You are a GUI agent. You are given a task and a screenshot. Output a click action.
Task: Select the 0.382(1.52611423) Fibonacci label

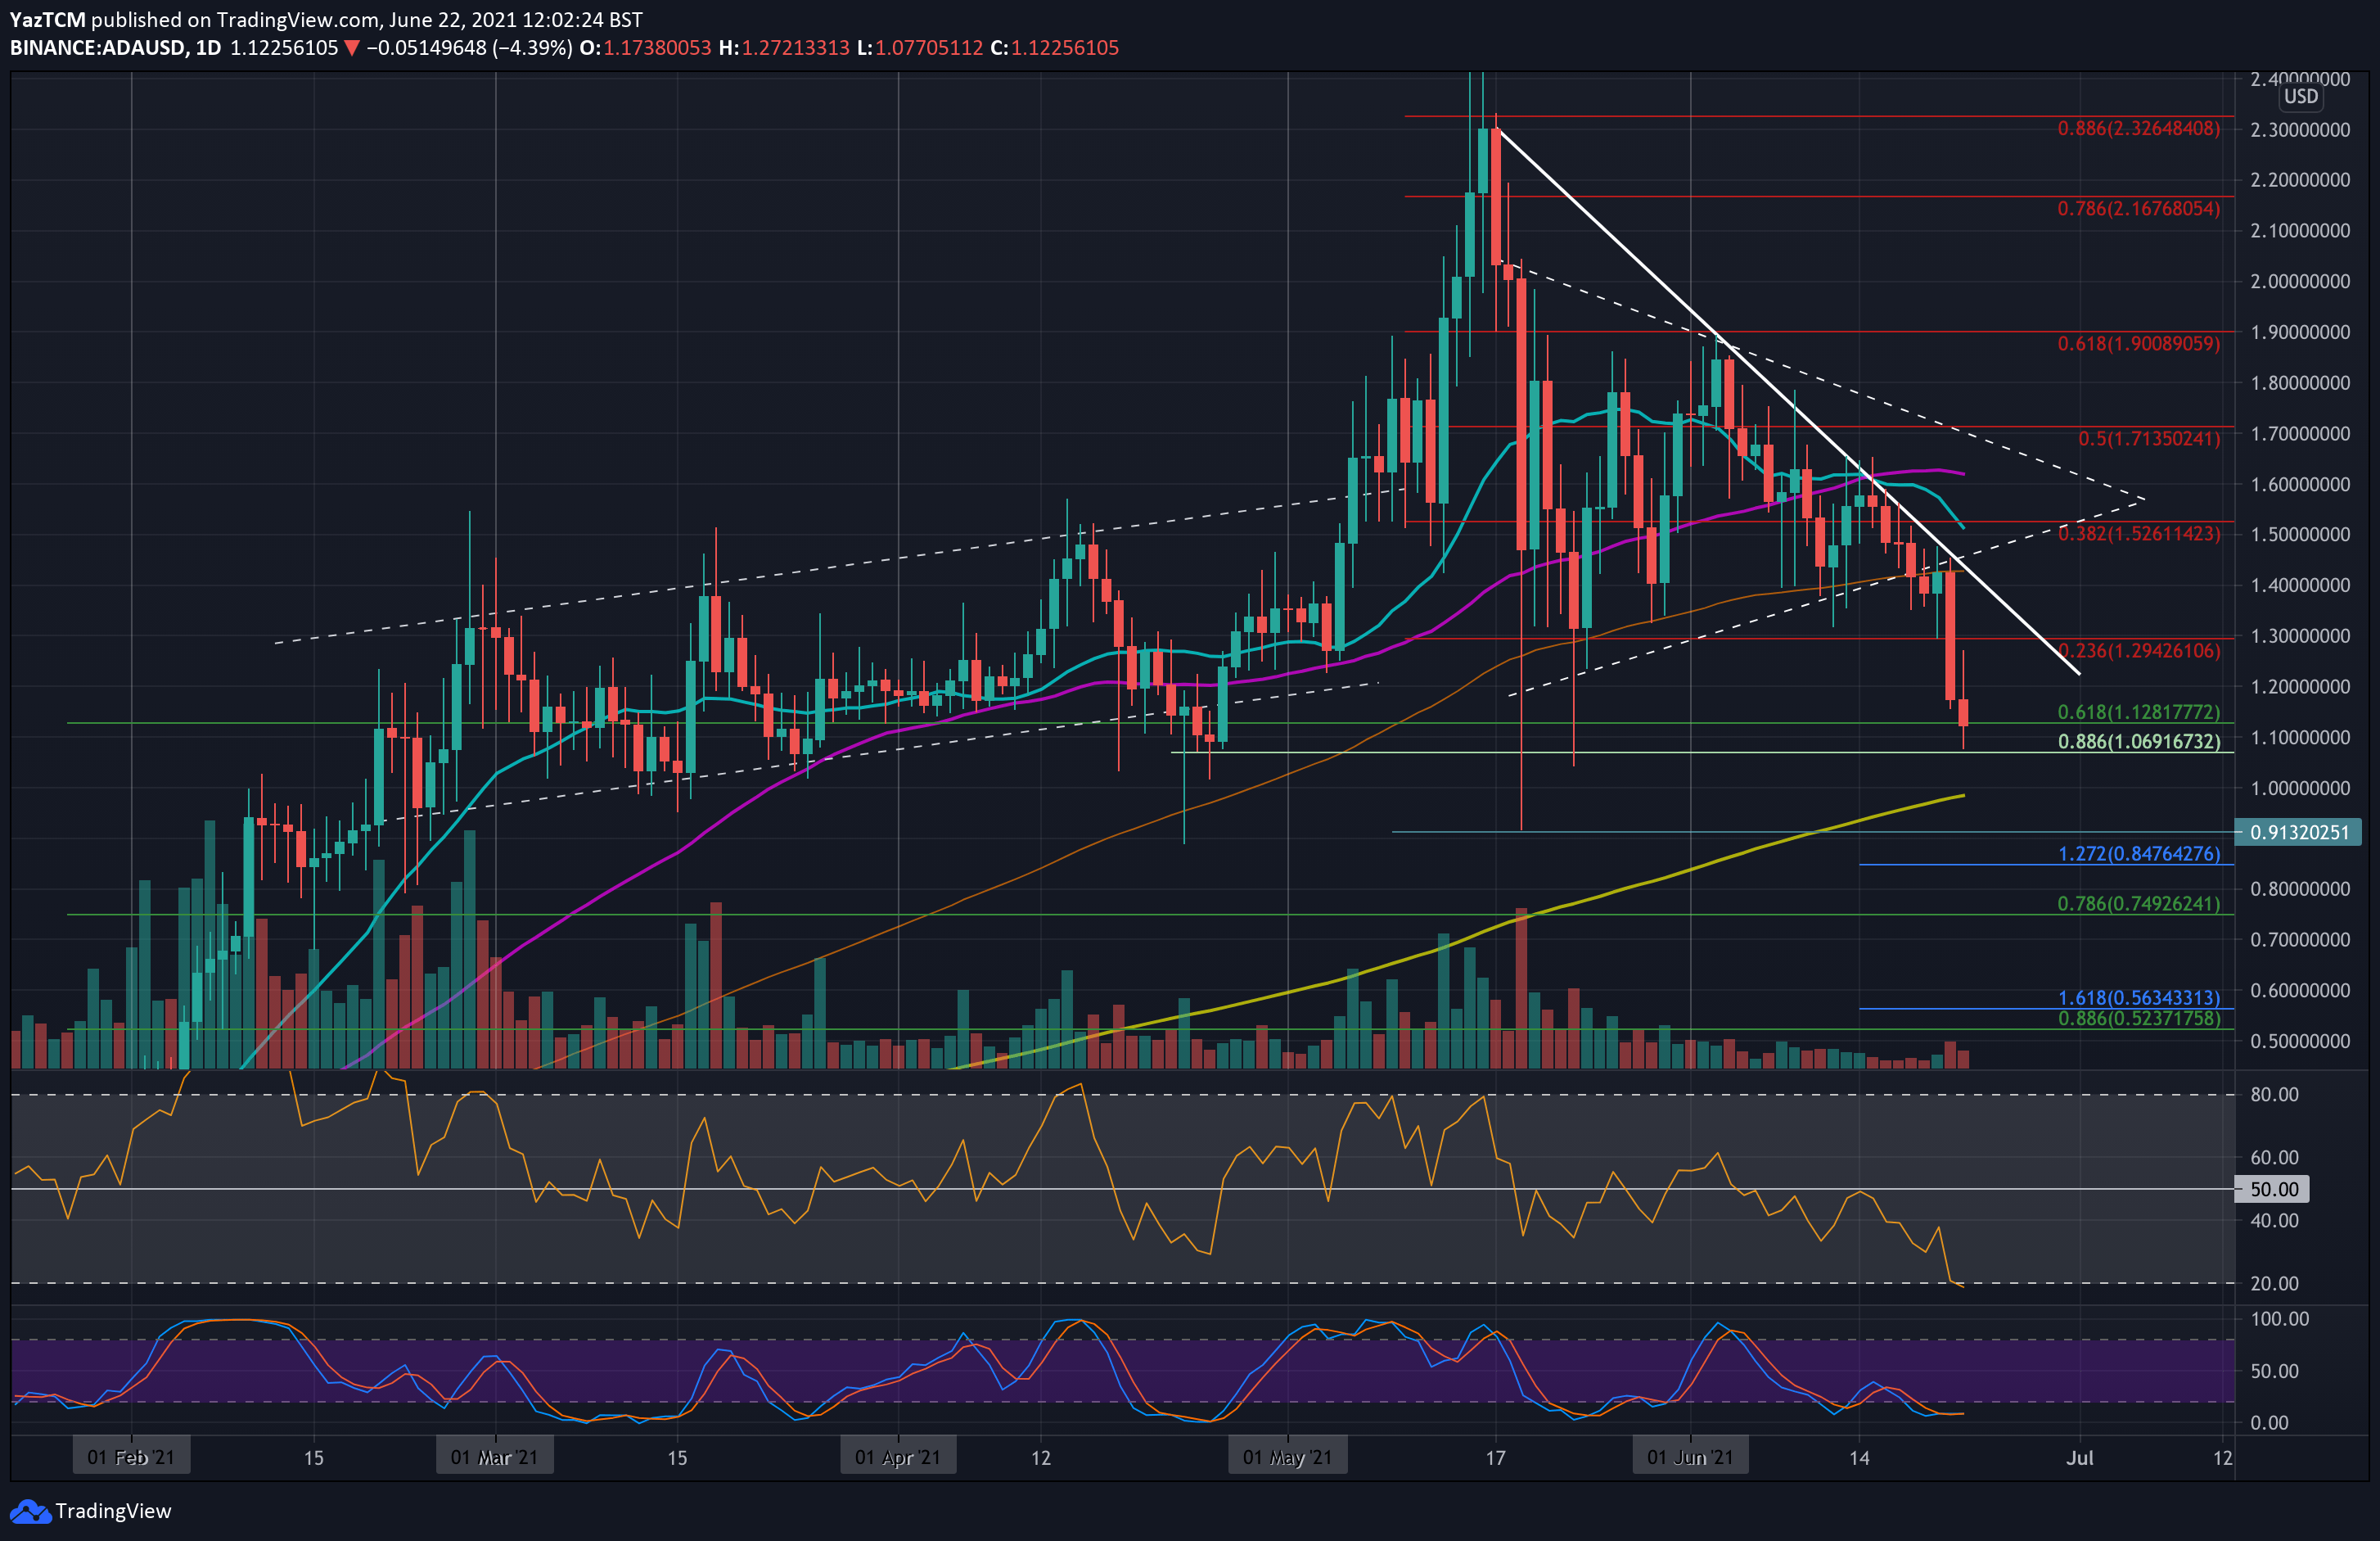(x=2138, y=535)
